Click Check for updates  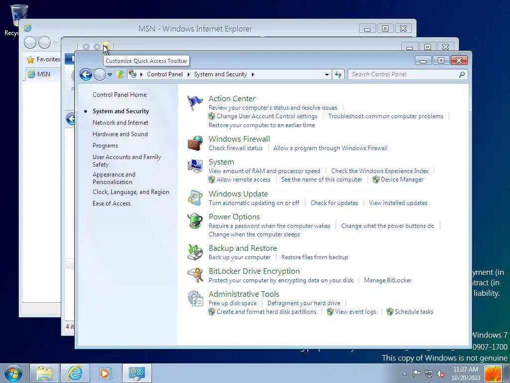point(334,203)
